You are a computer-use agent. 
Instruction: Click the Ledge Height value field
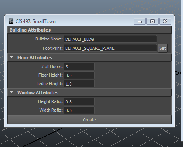point(79,84)
